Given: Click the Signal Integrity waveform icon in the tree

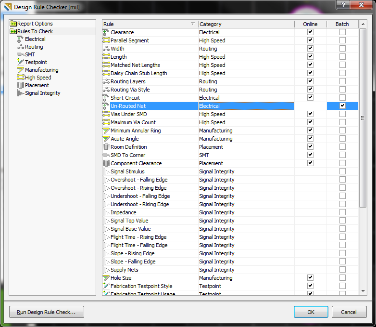Looking at the screenshot, I should pos(20,93).
